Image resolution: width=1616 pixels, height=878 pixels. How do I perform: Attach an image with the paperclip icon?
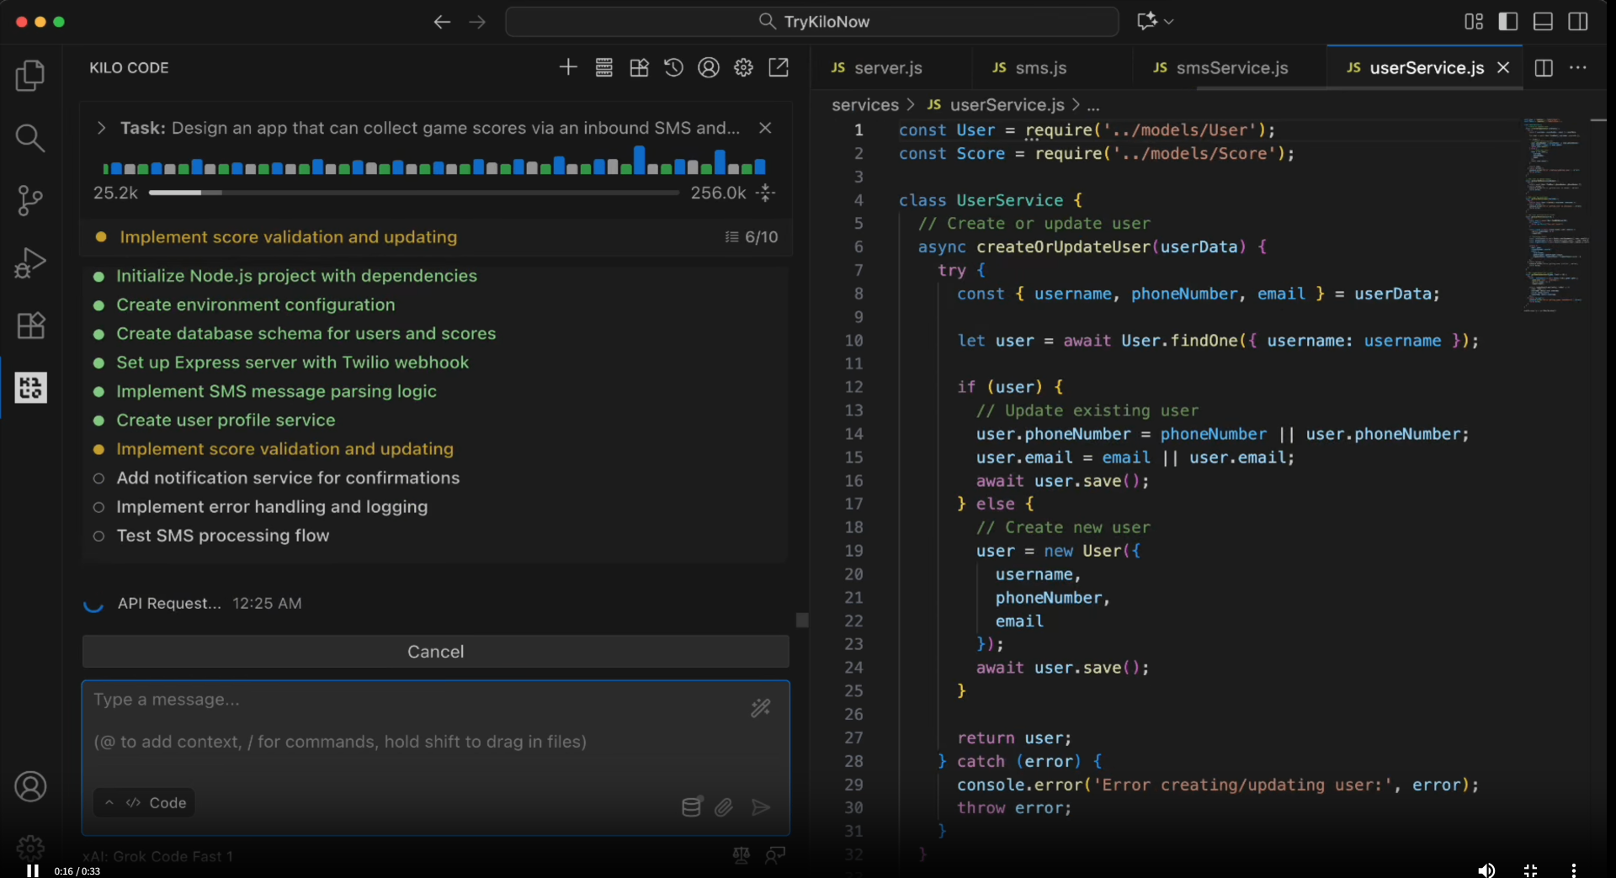pos(724,807)
